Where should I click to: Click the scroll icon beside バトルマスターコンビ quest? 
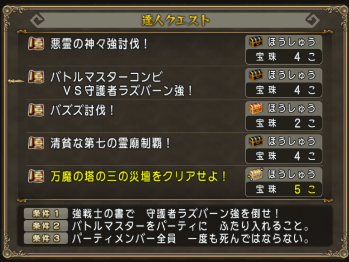click(36, 77)
